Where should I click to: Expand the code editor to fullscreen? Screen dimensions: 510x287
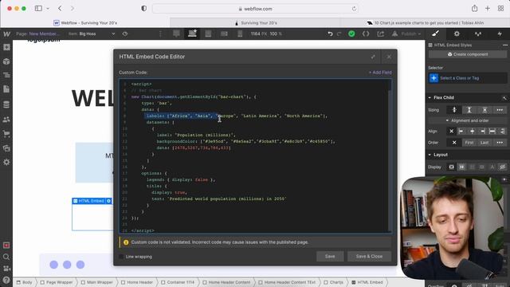pos(373,57)
